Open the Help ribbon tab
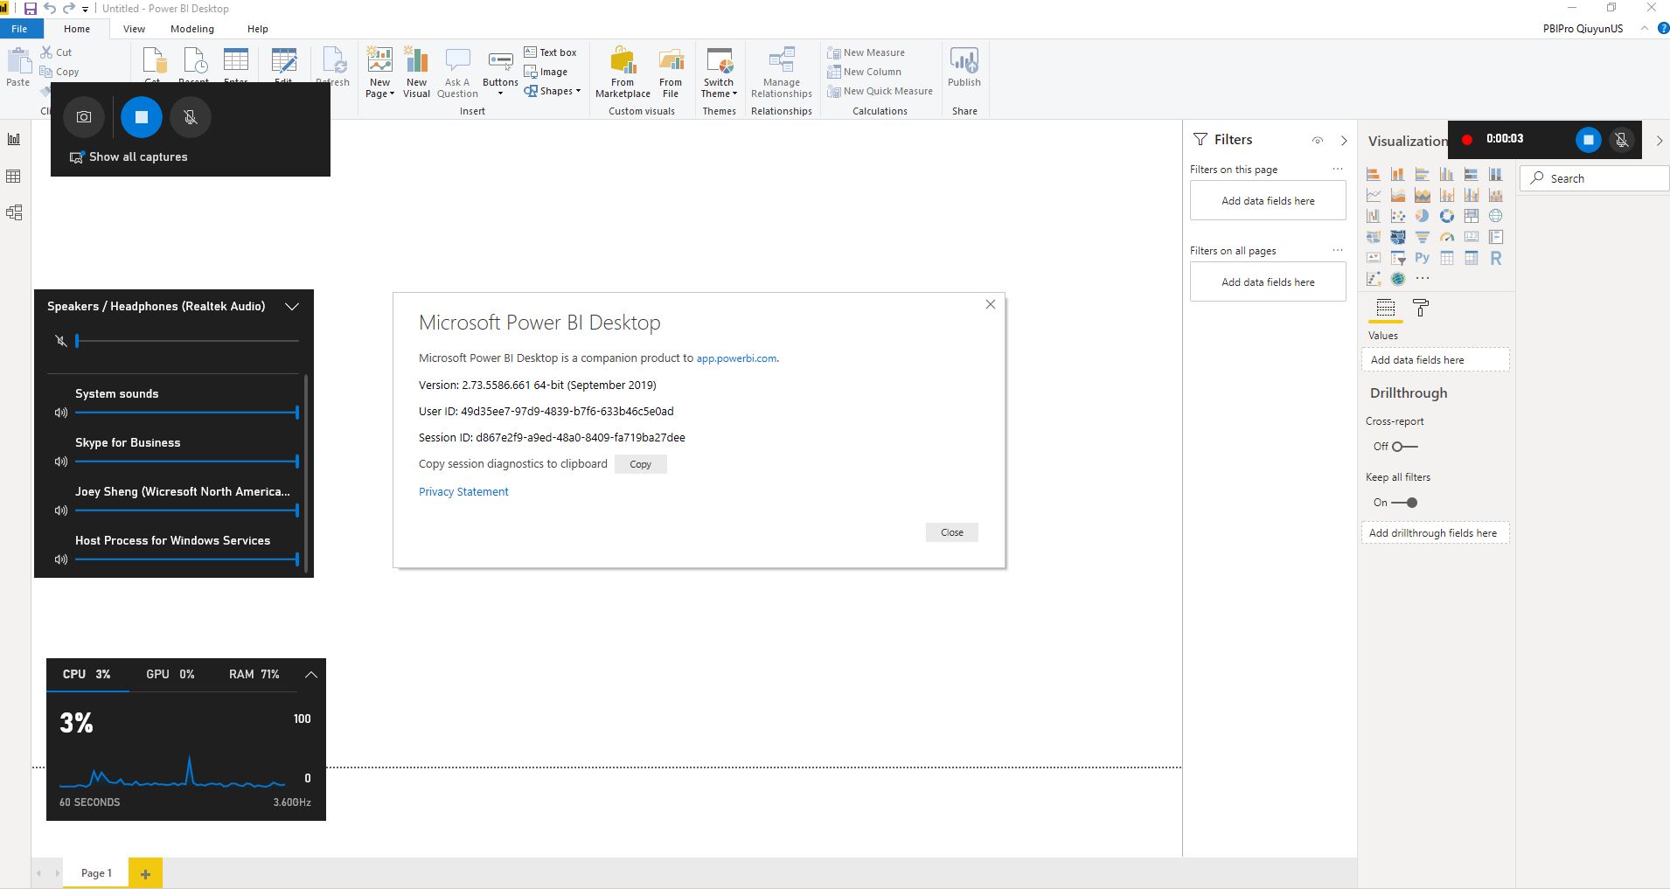 (257, 29)
